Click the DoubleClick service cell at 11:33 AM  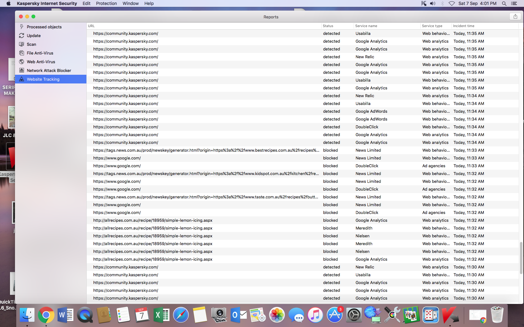click(367, 166)
